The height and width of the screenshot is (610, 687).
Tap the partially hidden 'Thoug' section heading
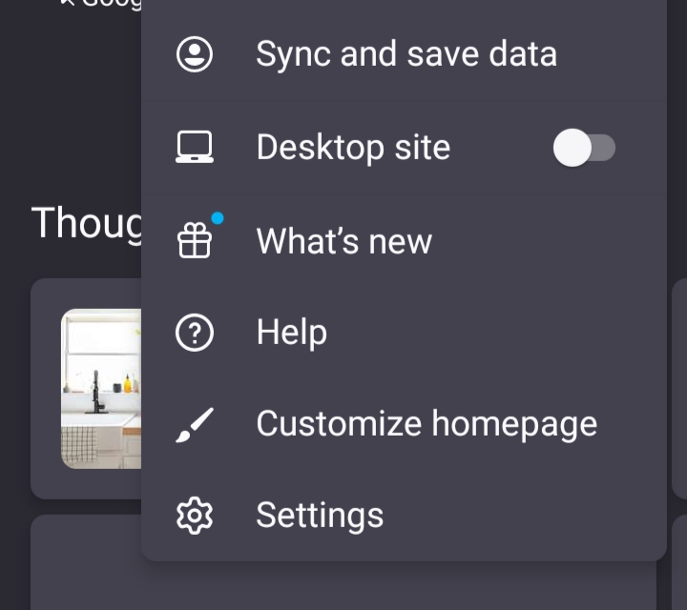coord(86,223)
